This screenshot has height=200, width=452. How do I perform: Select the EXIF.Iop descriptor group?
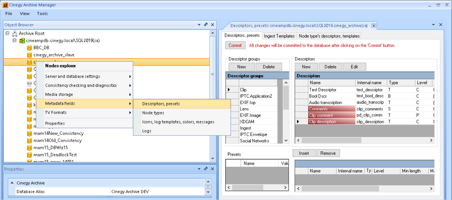[258, 102]
